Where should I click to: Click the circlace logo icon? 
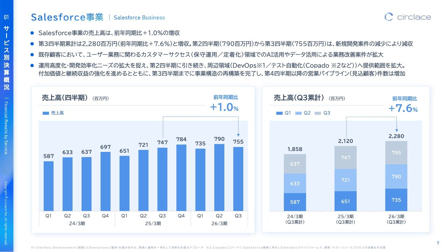tap(389, 17)
